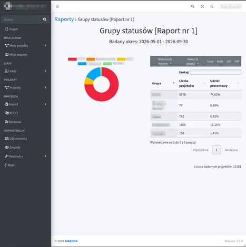246x247 pixels.
Task: Click the Parametry wrench icon
Action: click(6, 156)
